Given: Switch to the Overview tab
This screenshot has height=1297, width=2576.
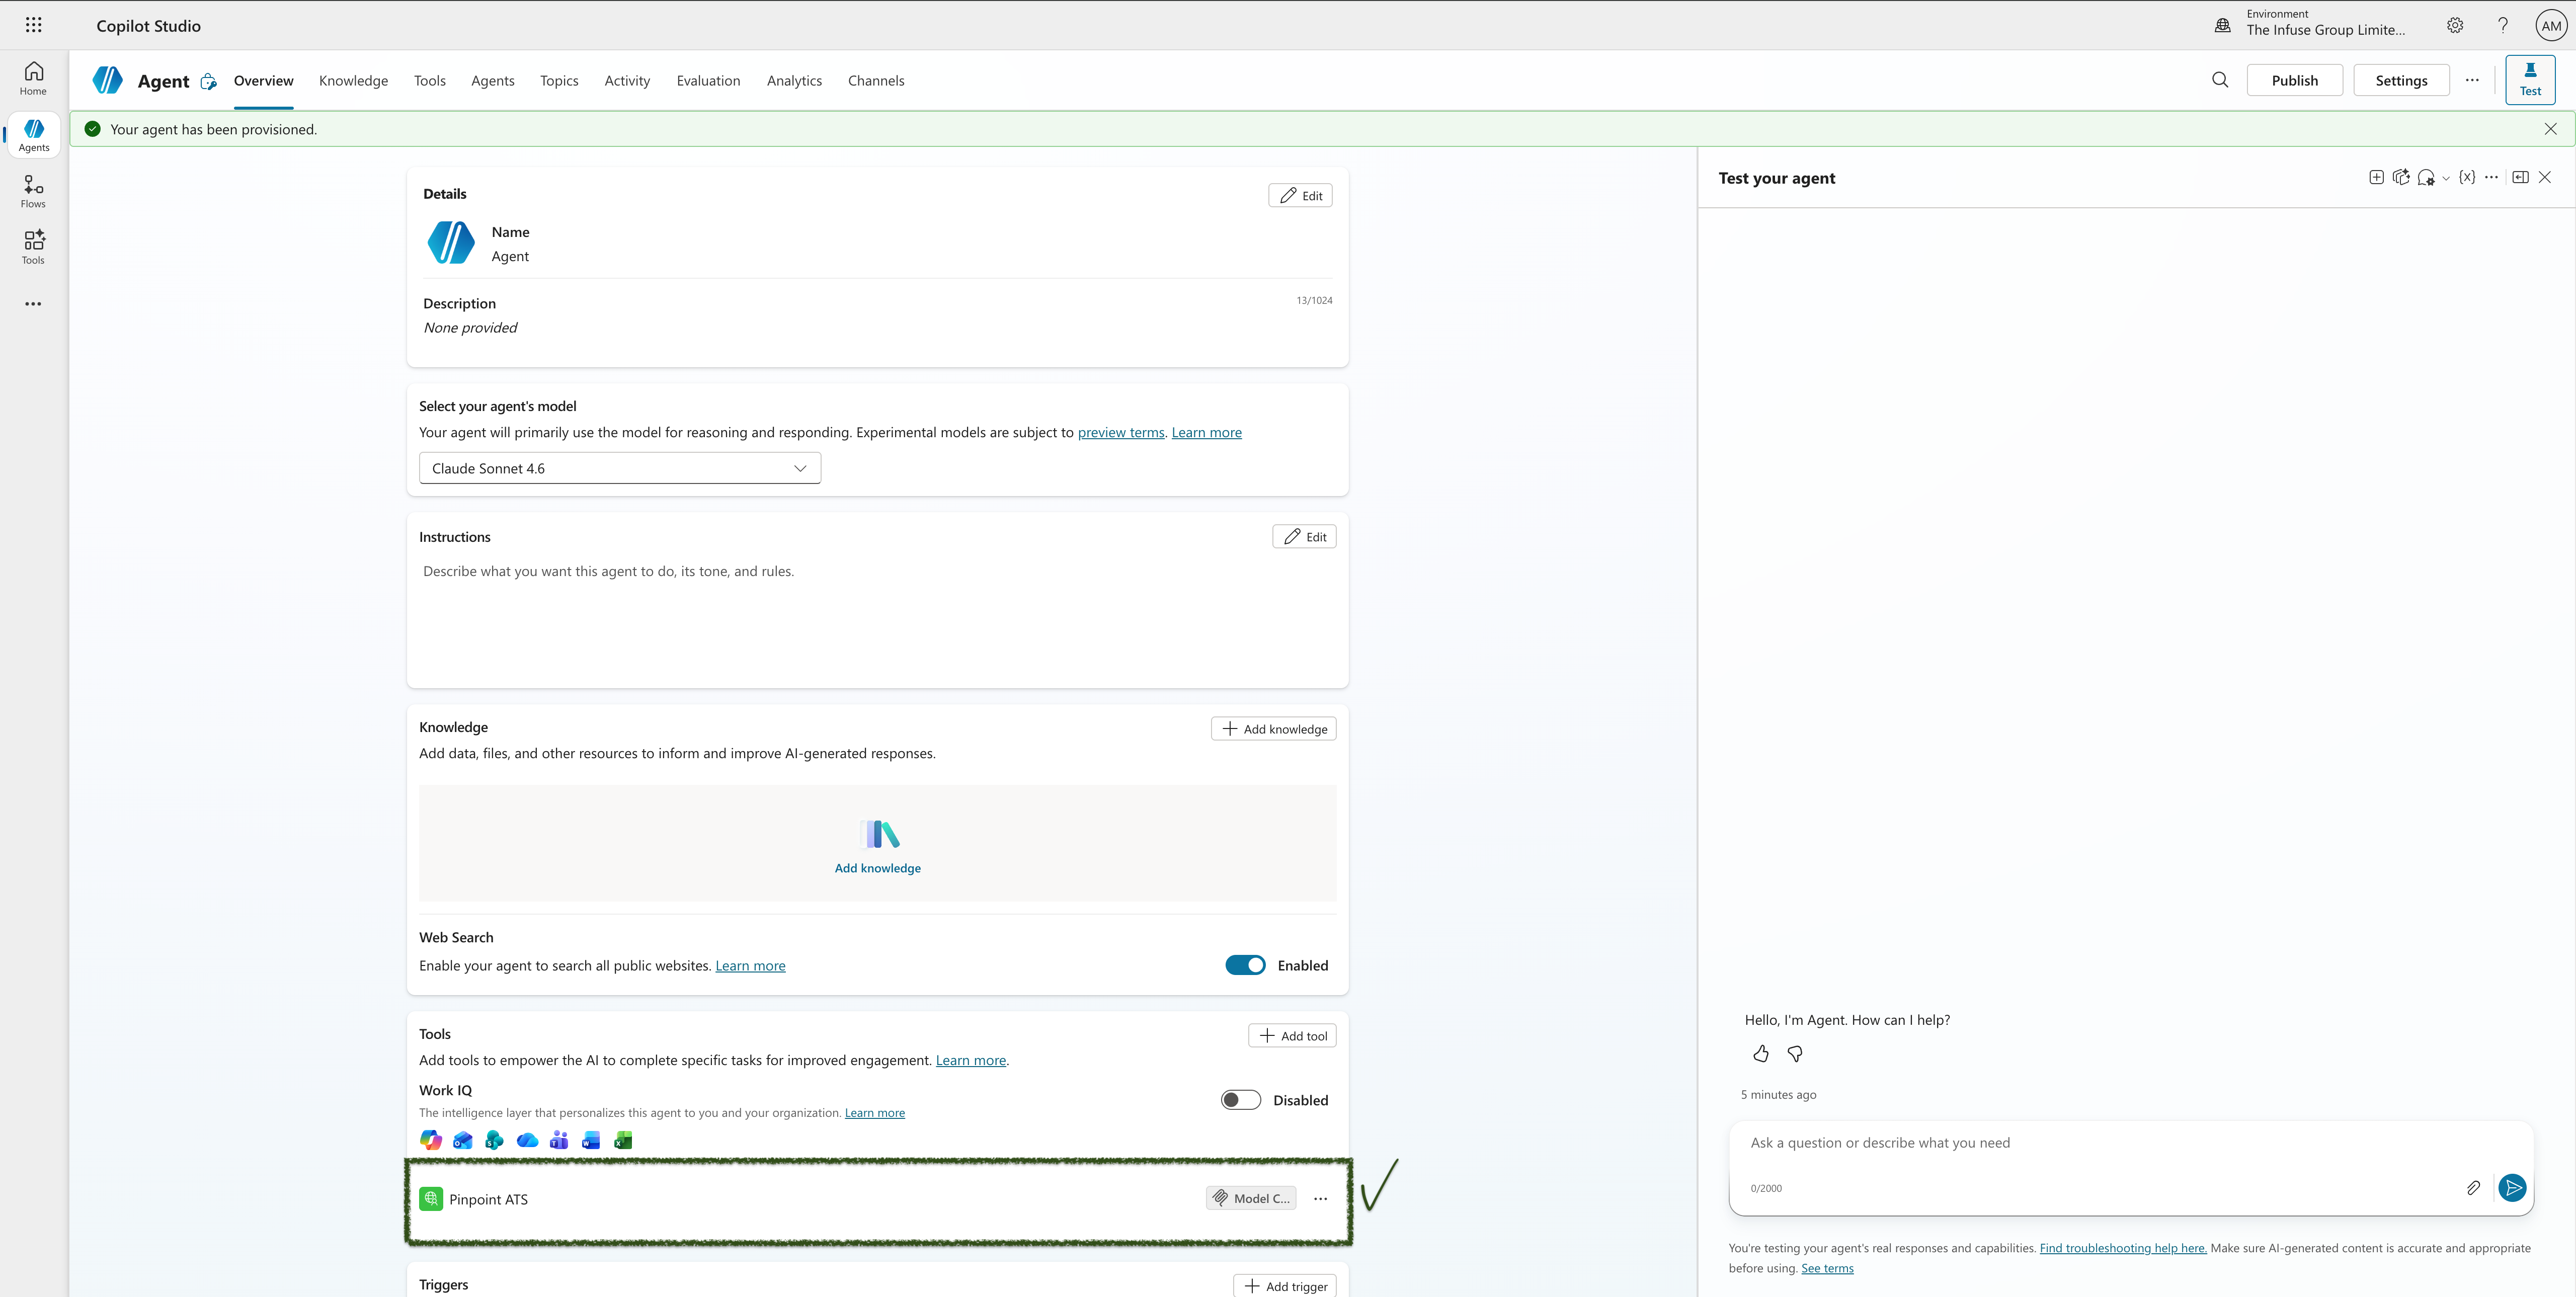Looking at the screenshot, I should (263, 81).
